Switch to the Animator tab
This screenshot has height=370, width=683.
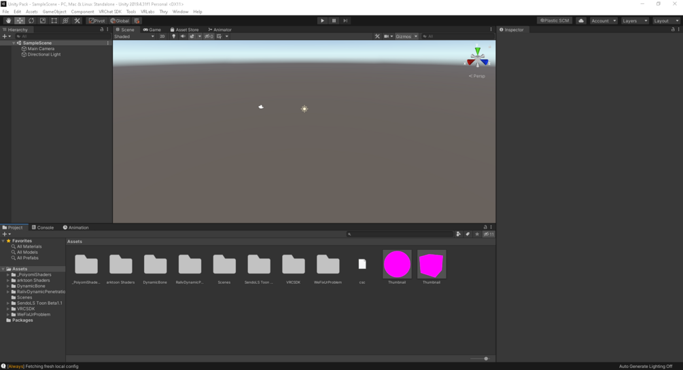(x=220, y=30)
